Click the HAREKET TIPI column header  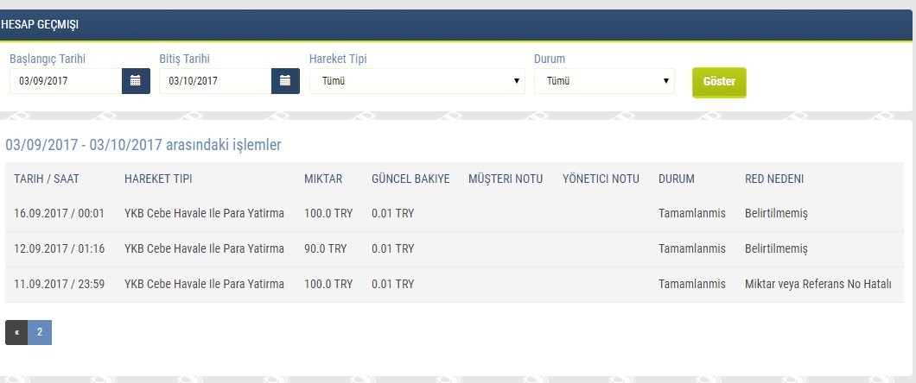click(158, 179)
